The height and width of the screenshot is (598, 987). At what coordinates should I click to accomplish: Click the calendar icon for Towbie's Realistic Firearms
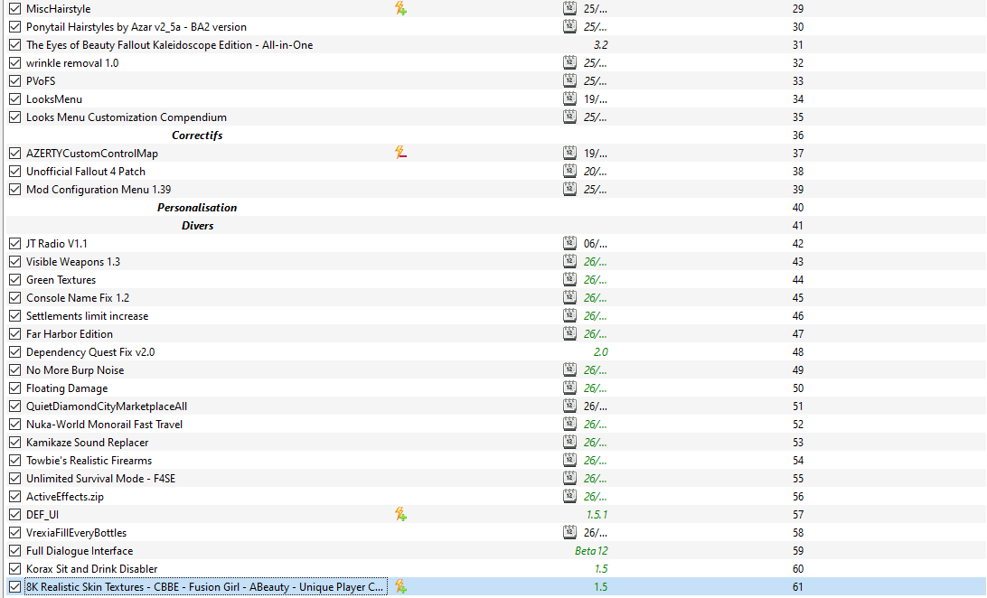[569, 461]
